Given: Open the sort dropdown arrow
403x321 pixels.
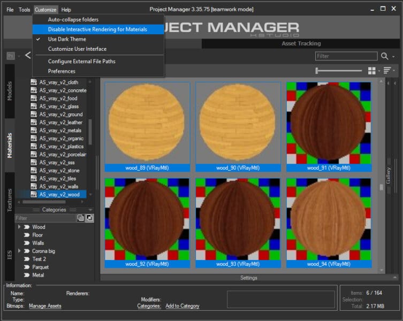Looking at the screenshot, I should (394, 71).
